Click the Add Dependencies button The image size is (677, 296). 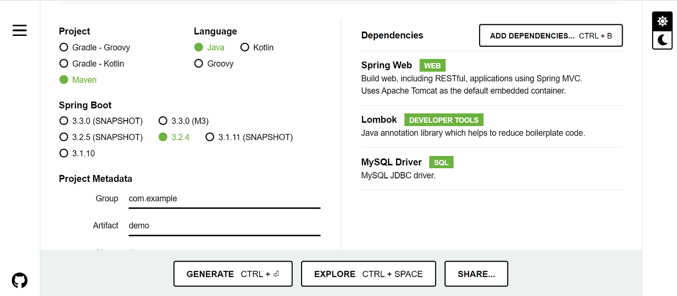tap(550, 36)
